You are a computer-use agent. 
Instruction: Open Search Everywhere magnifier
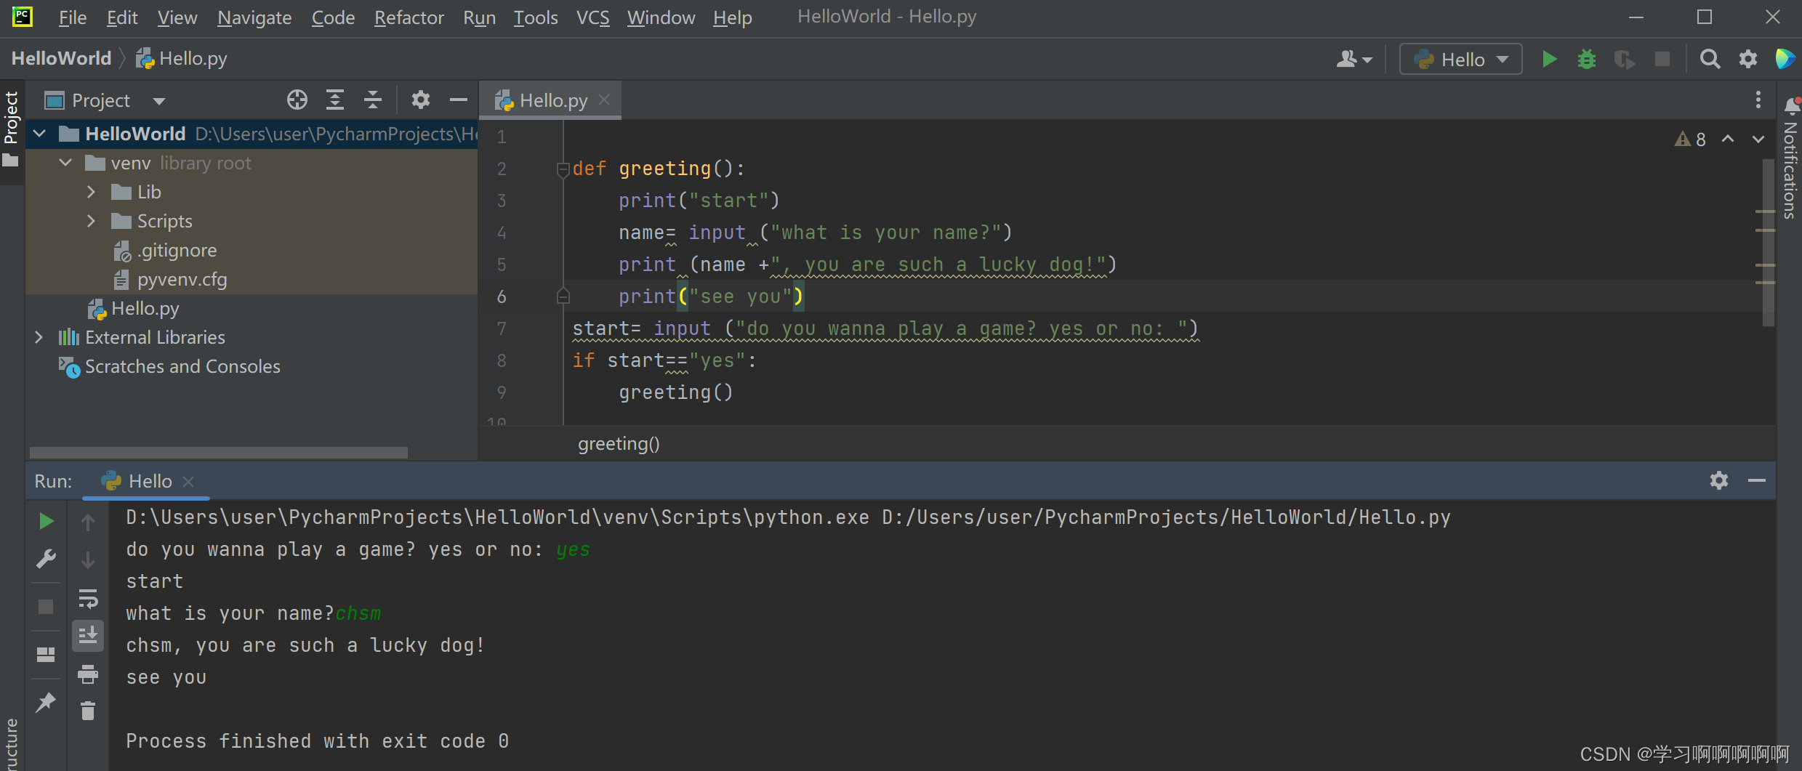click(1710, 59)
